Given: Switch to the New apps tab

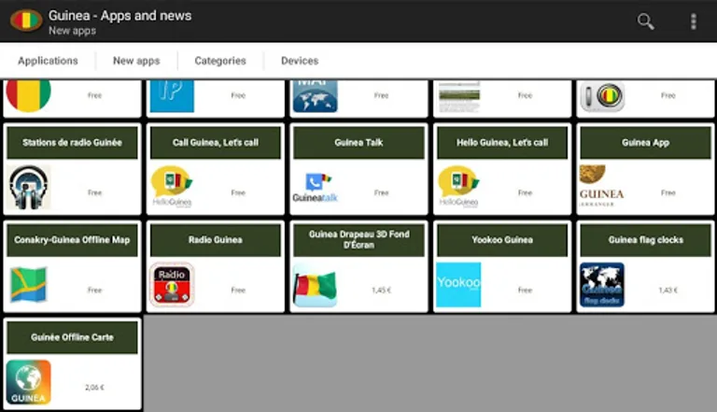Looking at the screenshot, I should click(x=136, y=61).
